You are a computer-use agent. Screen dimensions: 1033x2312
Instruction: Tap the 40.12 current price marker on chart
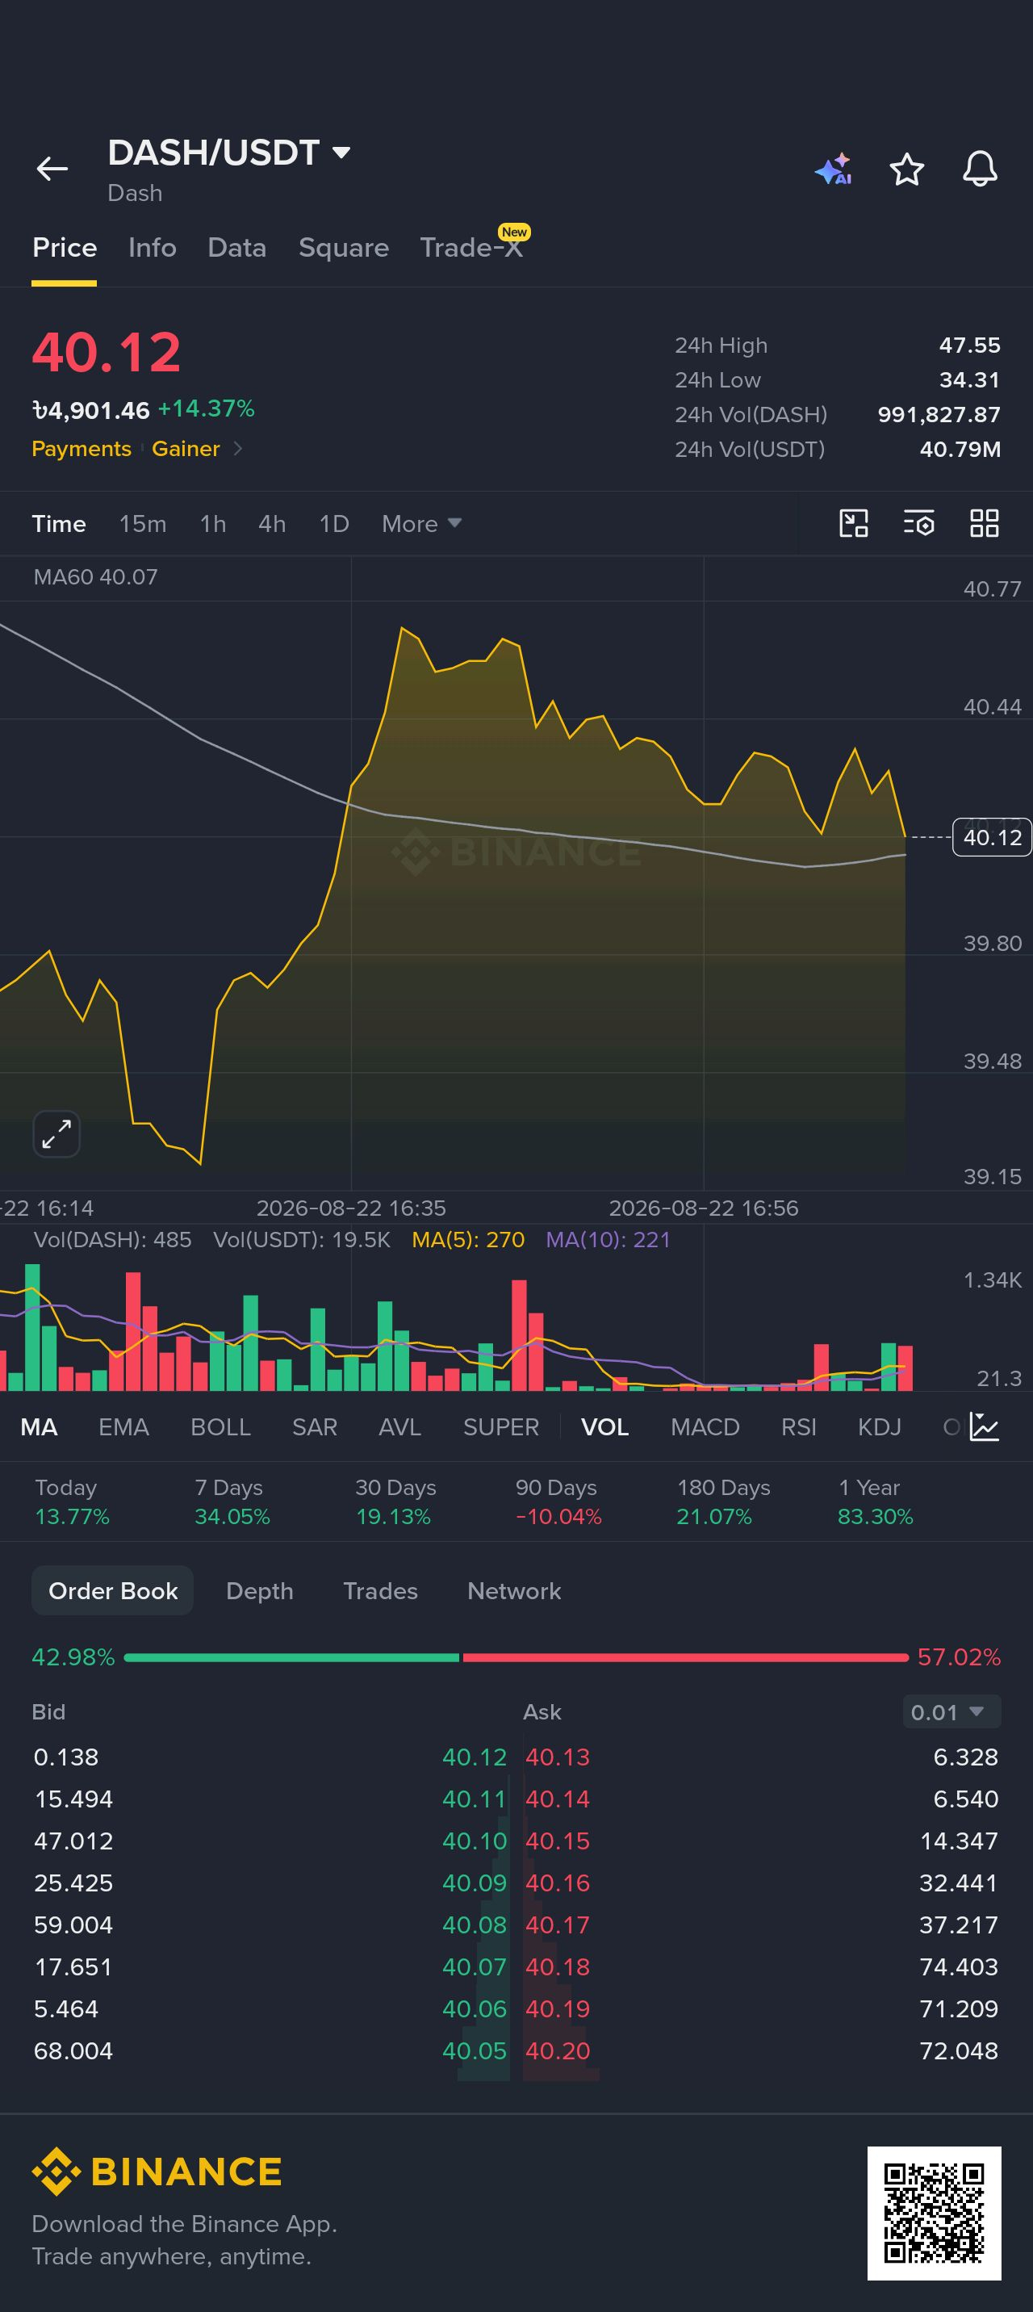click(992, 837)
